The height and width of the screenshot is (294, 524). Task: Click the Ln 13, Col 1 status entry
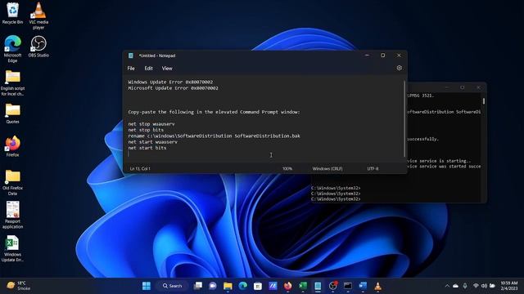(140, 169)
